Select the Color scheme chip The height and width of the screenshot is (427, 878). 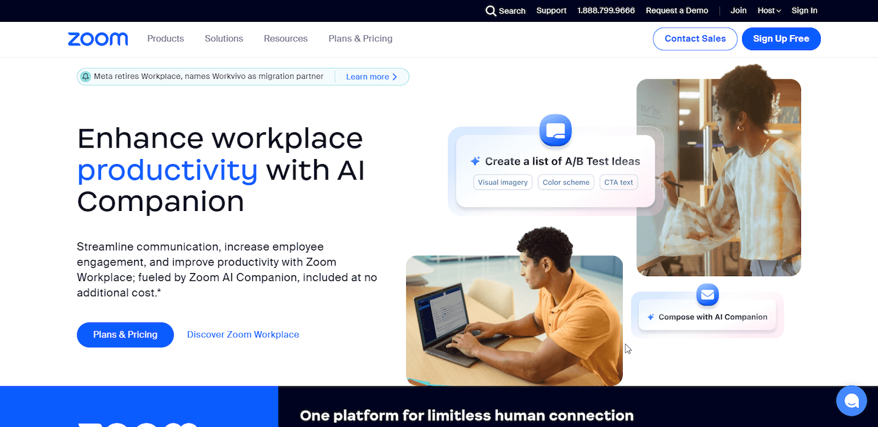click(566, 182)
